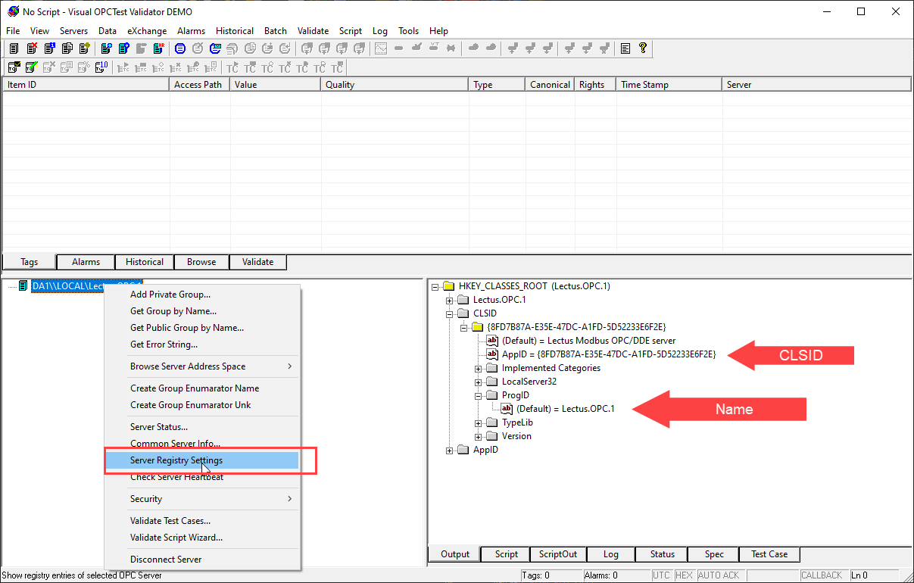Click the app icon in the title bar

[x=13, y=12]
